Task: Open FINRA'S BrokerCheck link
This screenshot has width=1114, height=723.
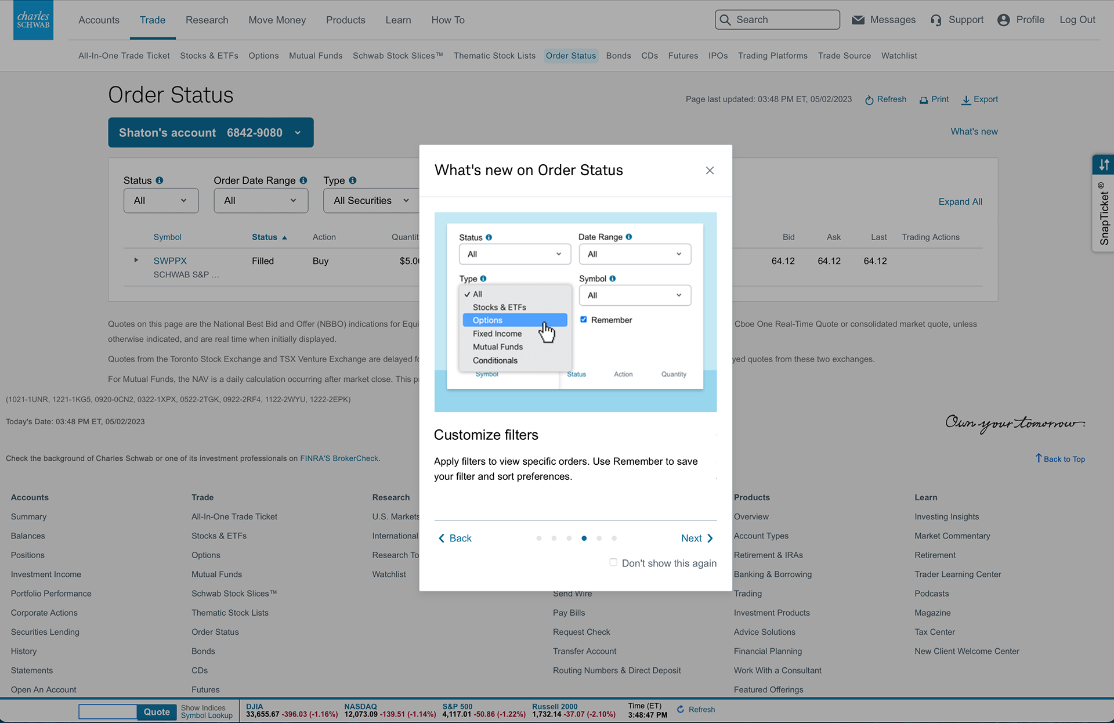Action: coord(339,458)
